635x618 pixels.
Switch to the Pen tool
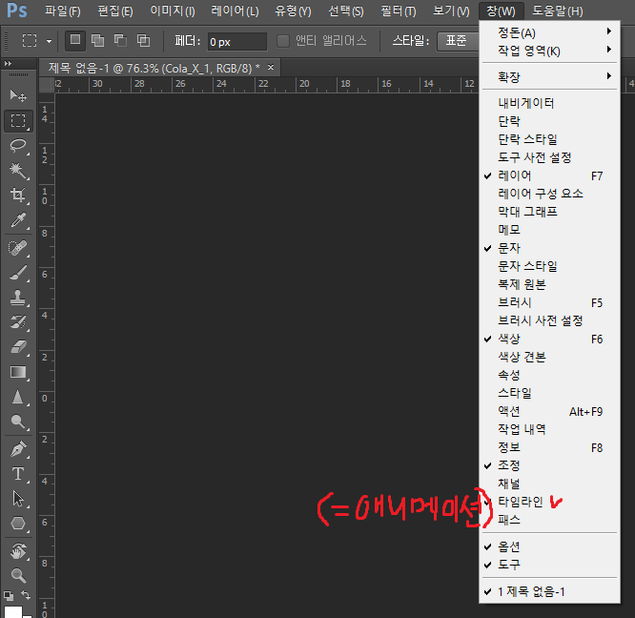click(18, 448)
